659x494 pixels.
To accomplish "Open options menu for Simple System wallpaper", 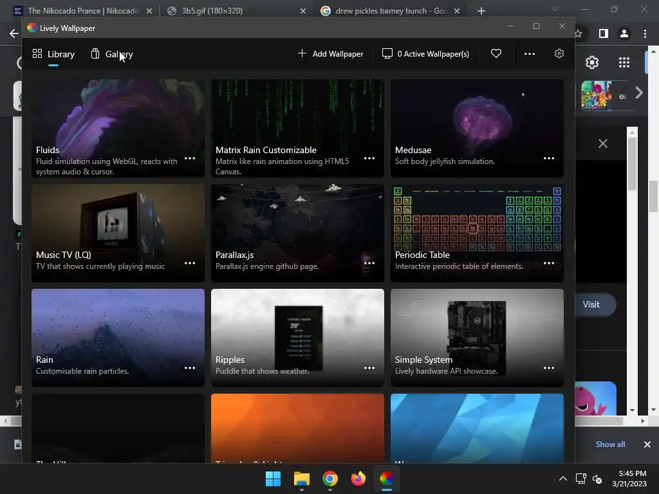I will coord(549,368).
